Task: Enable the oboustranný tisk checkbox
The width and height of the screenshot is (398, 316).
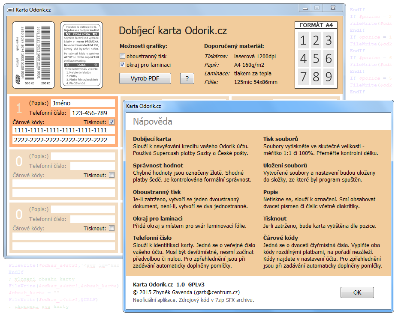Action: (x=123, y=56)
